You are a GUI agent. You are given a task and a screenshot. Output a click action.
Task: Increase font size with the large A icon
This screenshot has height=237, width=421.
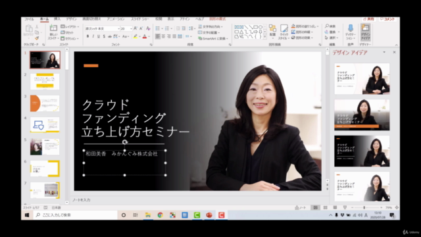click(136, 28)
